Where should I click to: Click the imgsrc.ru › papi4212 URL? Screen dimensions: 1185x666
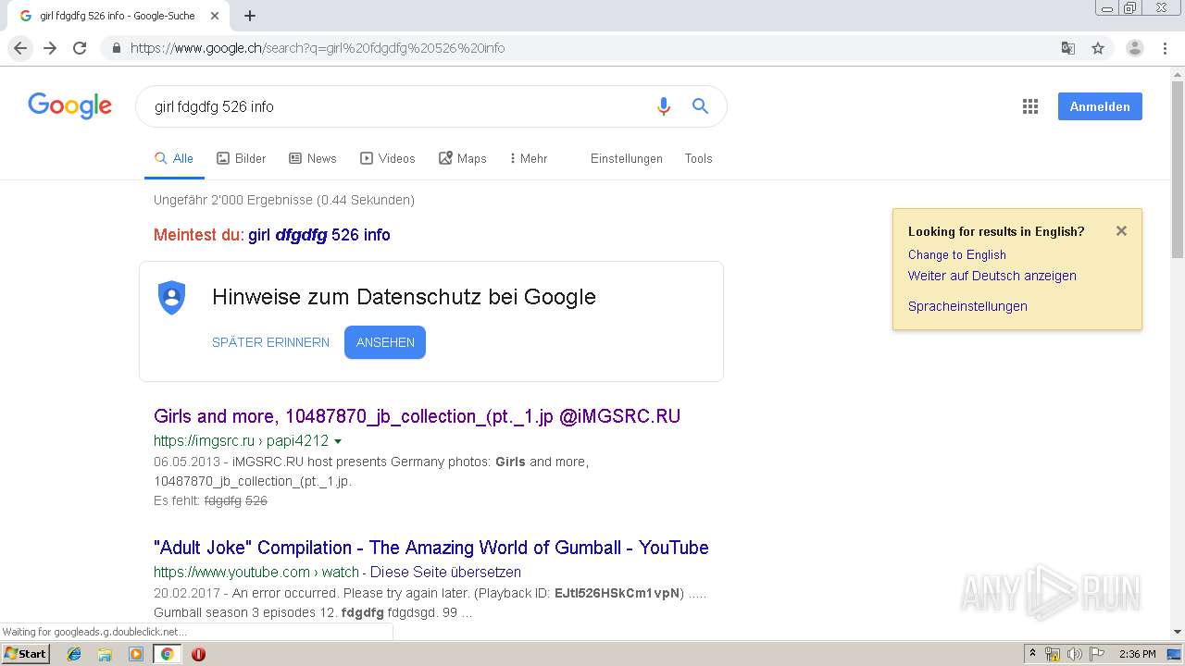(241, 441)
